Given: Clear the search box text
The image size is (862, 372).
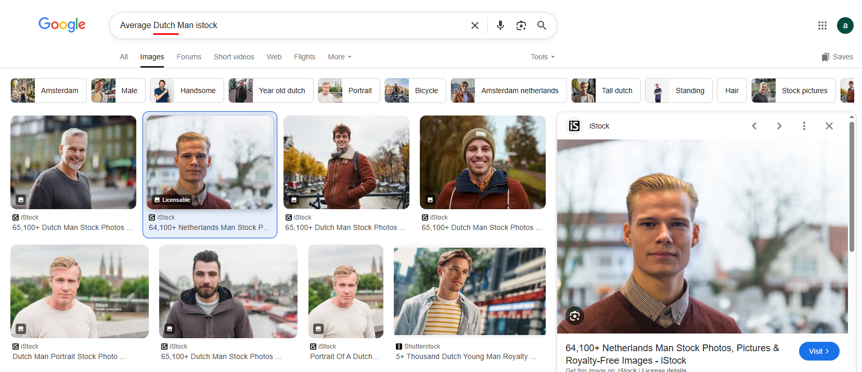Looking at the screenshot, I should (x=474, y=25).
